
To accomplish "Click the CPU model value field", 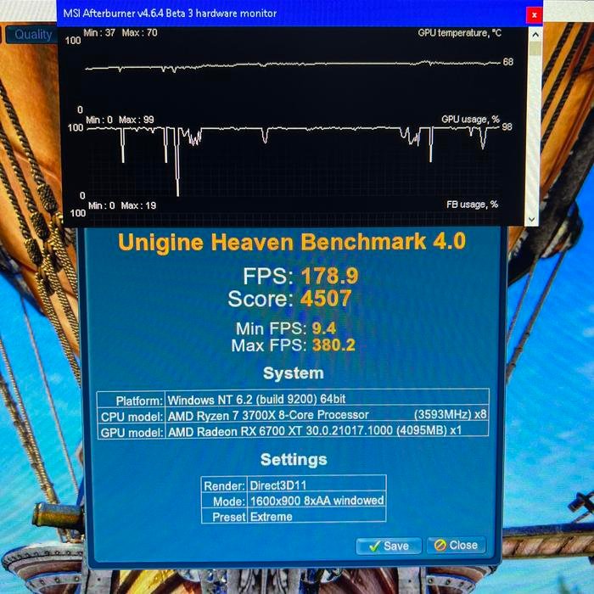I will coord(327,415).
